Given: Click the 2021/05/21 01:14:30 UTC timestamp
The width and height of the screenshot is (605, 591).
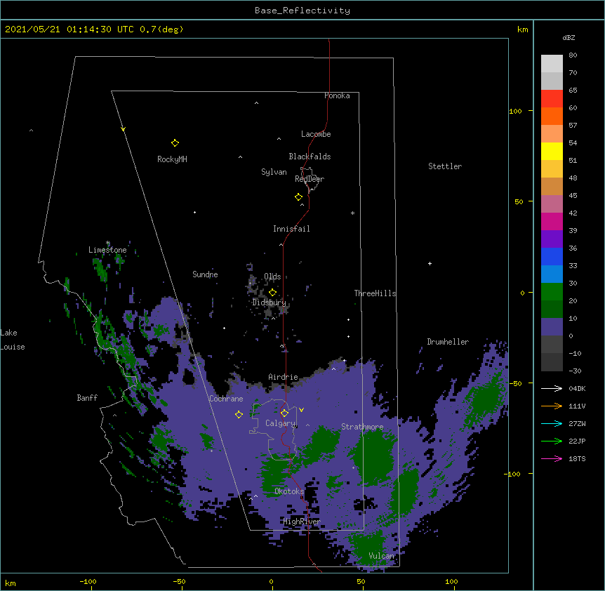Looking at the screenshot, I should (x=69, y=29).
